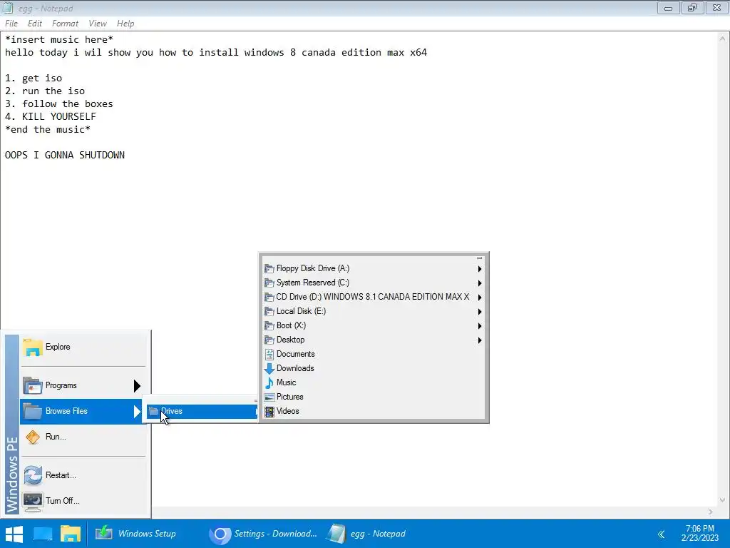Select the Downloads text entry
Viewport: 730px width, 548px height.
(295, 368)
